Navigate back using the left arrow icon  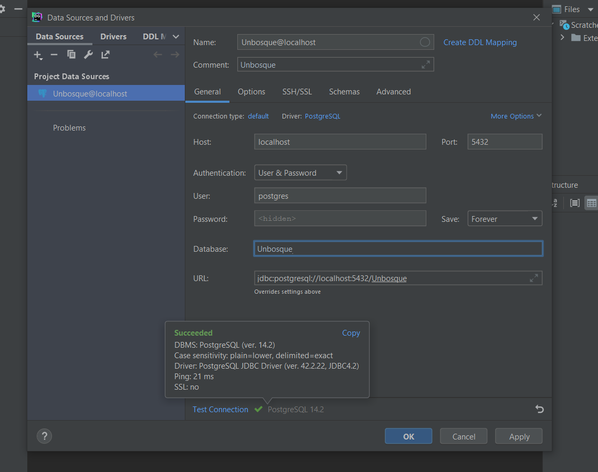(158, 55)
